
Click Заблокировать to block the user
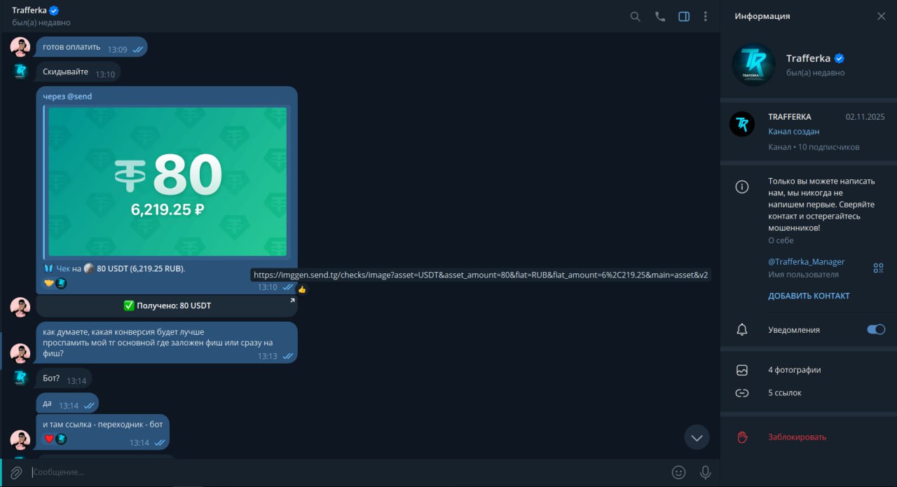797,437
